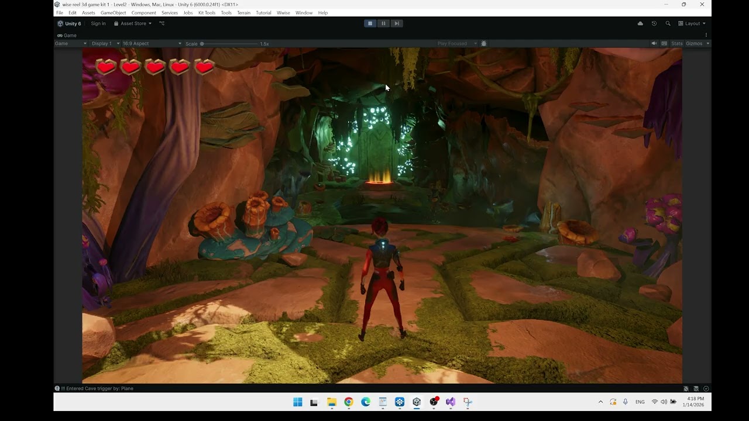The width and height of the screenshot is (749, 421).
Task: Open the Window menu
Action: 304,13
